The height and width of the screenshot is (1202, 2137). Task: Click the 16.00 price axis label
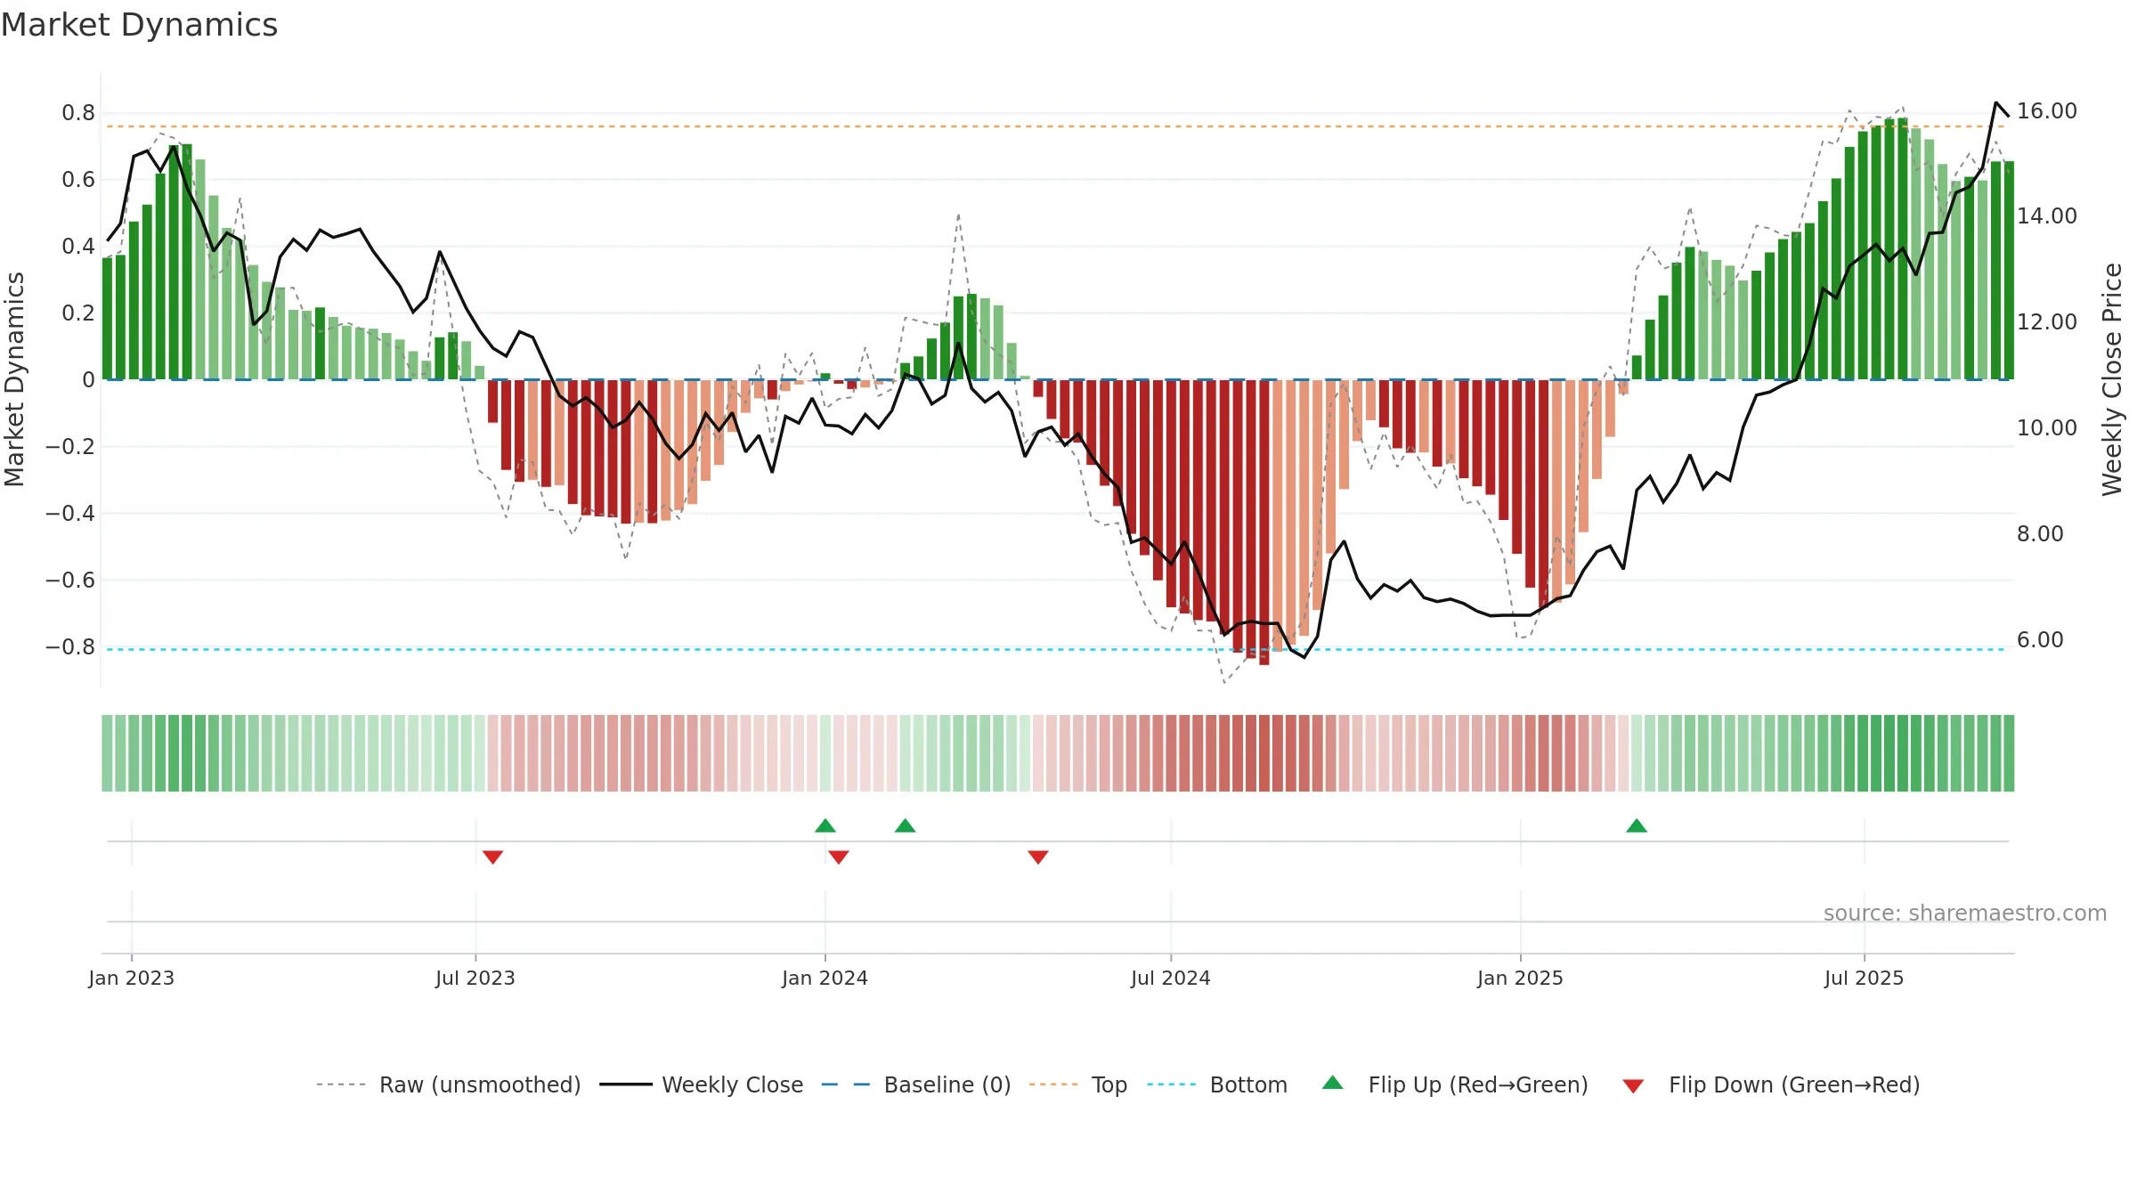(2047, 110)
